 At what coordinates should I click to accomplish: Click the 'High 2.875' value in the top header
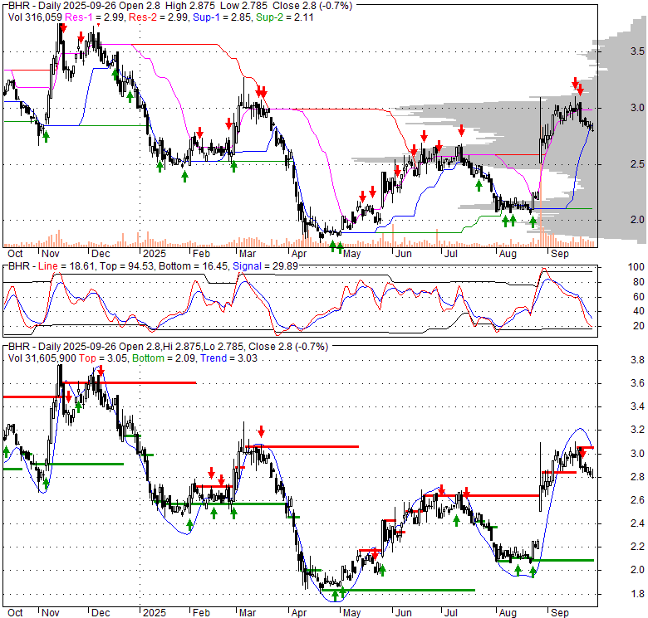point(189,6)
